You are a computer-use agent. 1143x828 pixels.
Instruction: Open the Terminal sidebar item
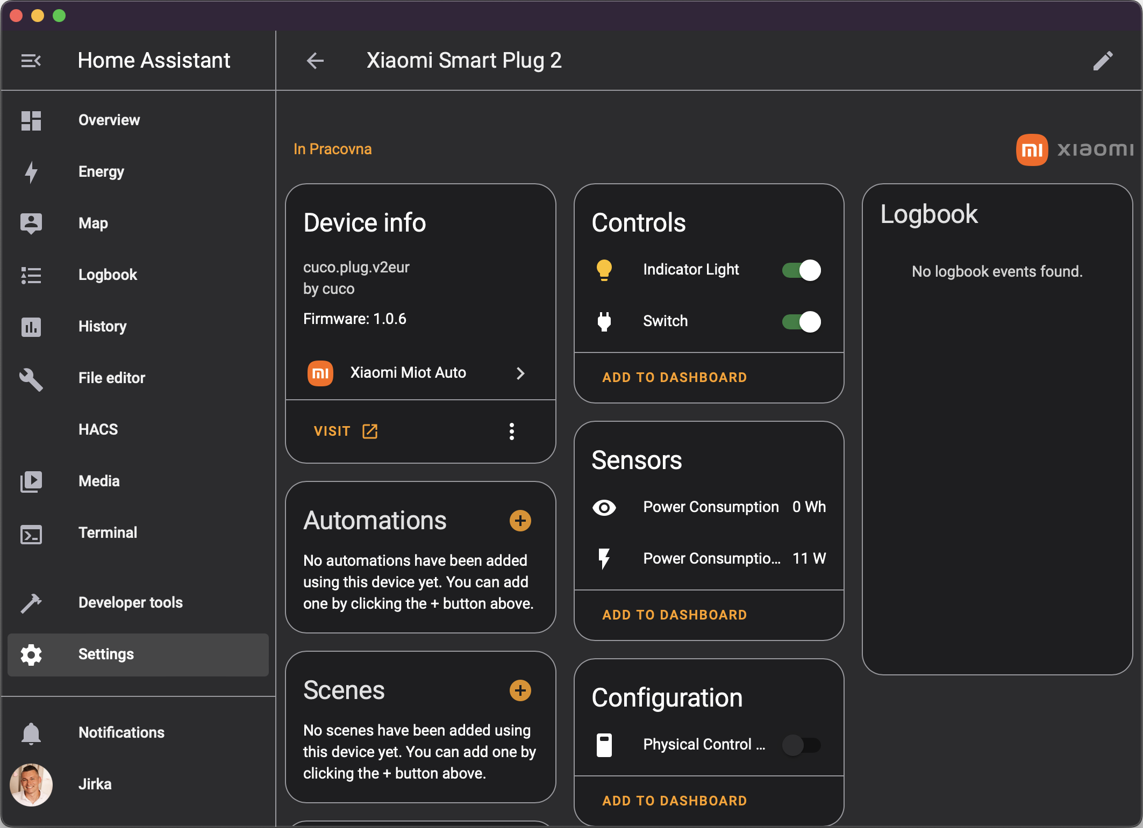pyautogui.click(x=138, y=533)
